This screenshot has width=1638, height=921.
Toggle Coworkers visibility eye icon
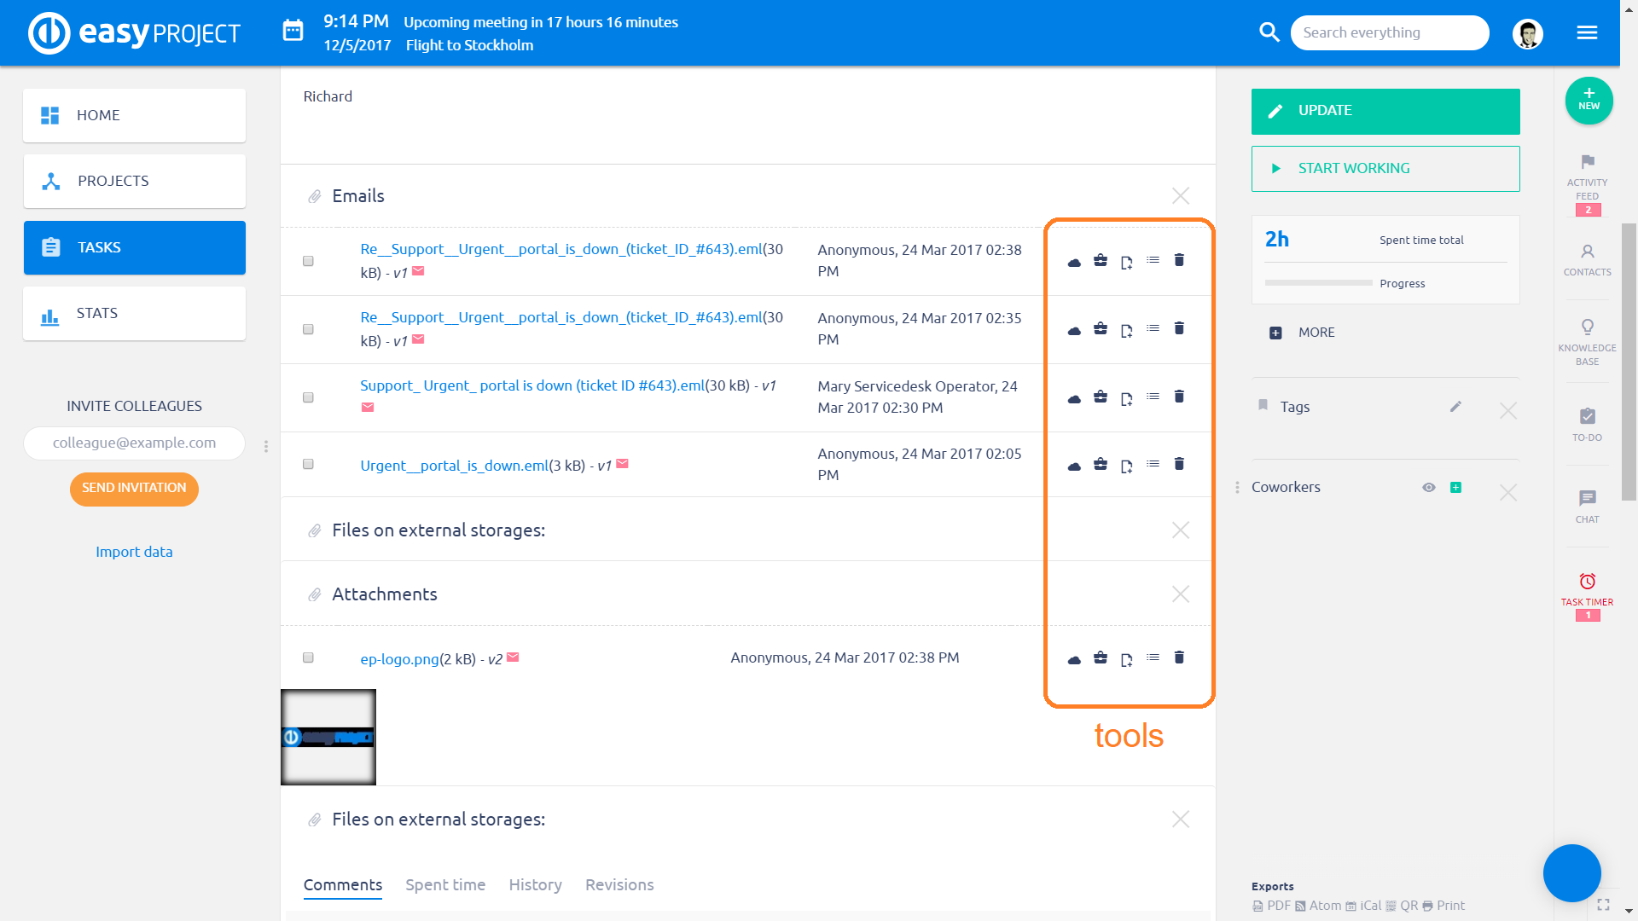tap(1429, 488)
